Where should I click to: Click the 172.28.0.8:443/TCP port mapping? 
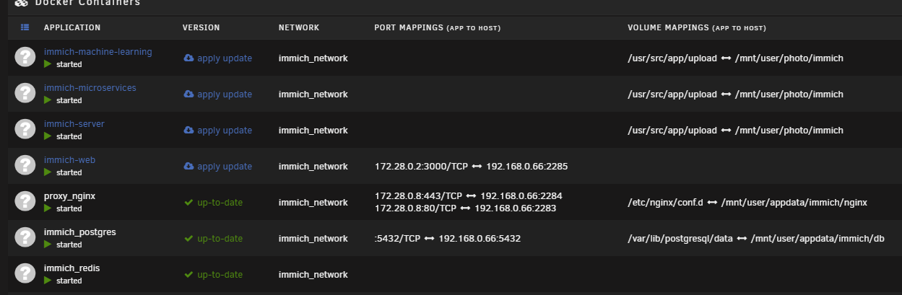(468, 195)
